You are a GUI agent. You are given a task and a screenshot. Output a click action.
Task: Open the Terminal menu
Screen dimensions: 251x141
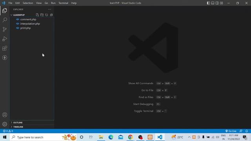point(63,3)
